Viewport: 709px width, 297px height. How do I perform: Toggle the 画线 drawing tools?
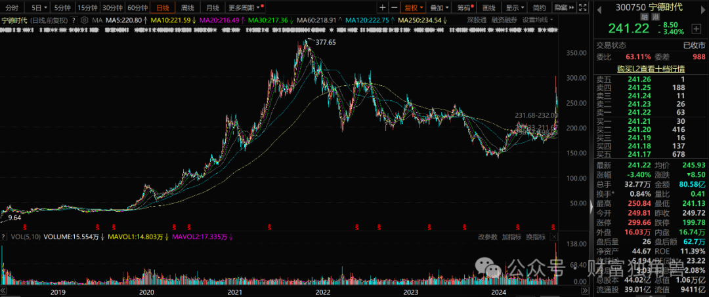[x=488, y=8]
